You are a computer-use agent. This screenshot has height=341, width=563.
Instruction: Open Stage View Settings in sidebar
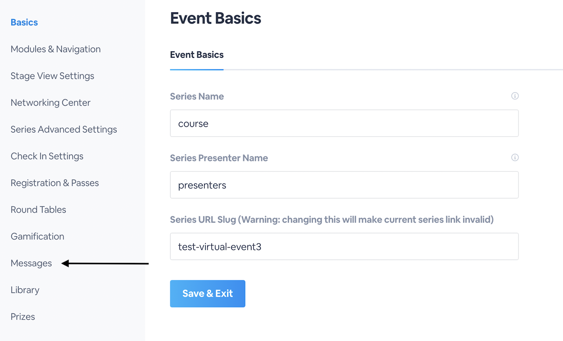coord(52,76)
